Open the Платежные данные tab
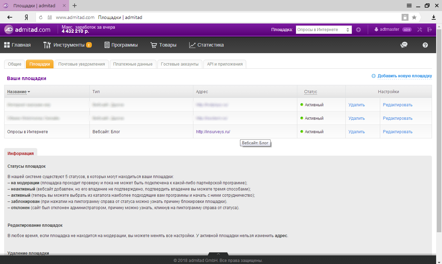This screenshot has height=264, width=442. (x=133, y=64)
